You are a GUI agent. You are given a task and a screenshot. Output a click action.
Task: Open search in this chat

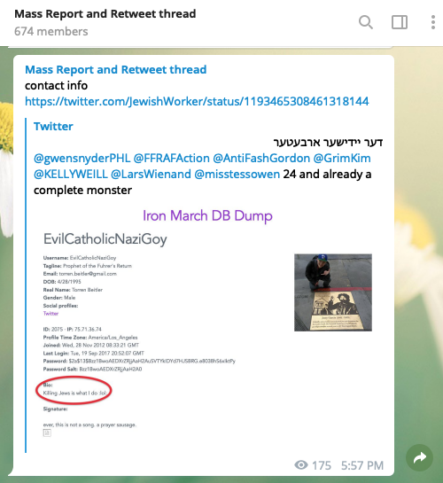pos(366,22)
